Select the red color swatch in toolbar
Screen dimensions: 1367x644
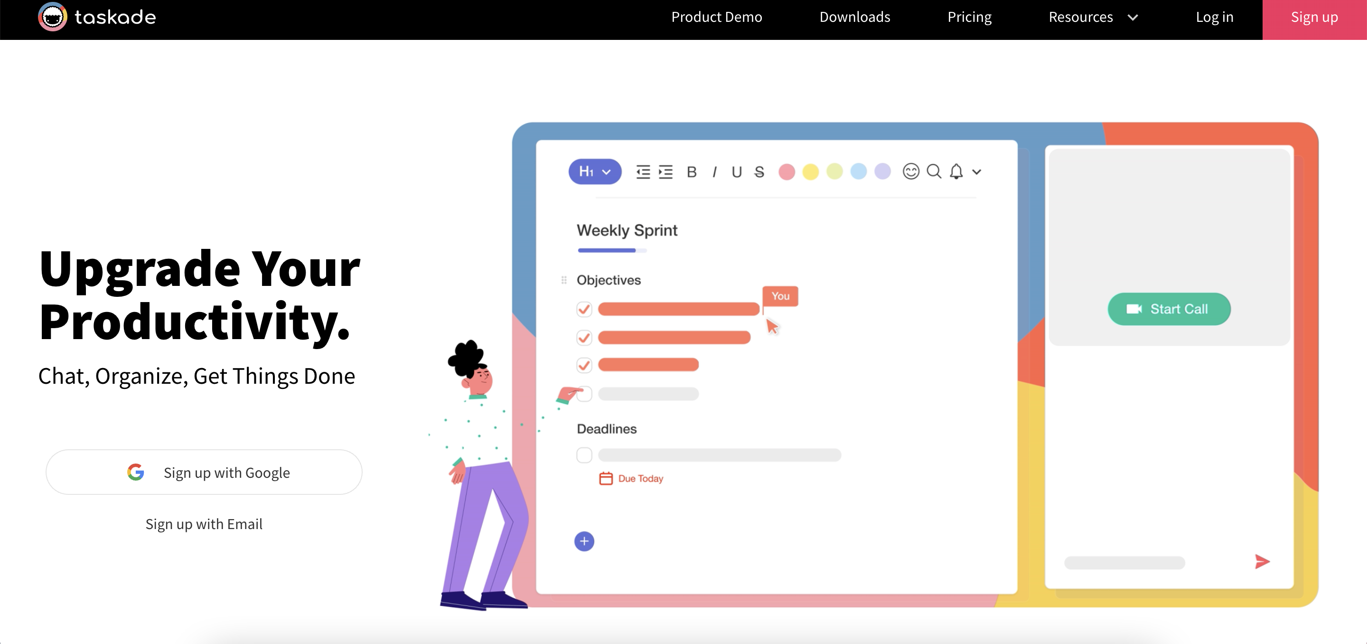click(x=786, y=171)
